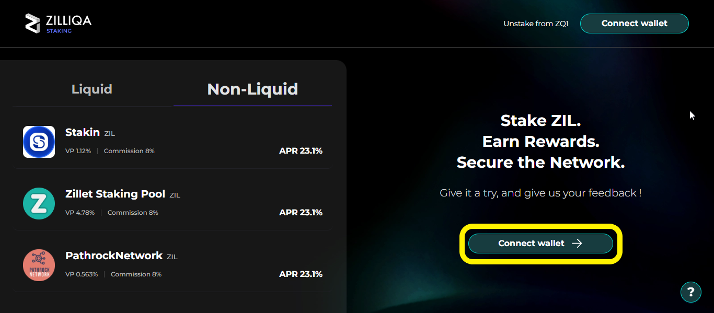
Task: Click the Stakin Commission 8% label
Action: (129, 151)
